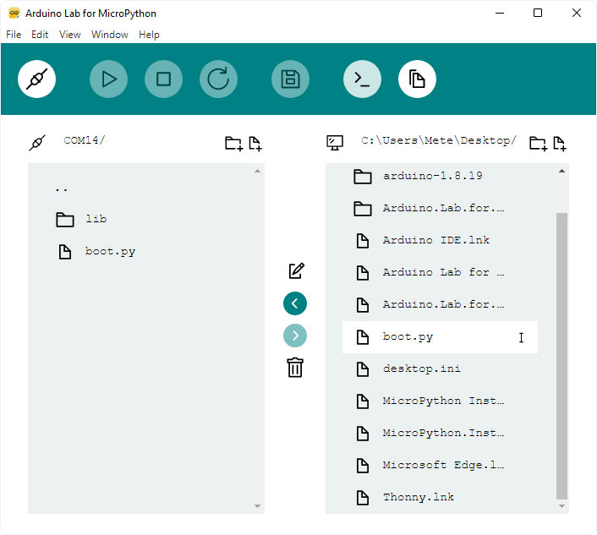Screen dimensions: 597x535
Task: Click the Desktop list scroll-down arrow
Action: [561, 506]
